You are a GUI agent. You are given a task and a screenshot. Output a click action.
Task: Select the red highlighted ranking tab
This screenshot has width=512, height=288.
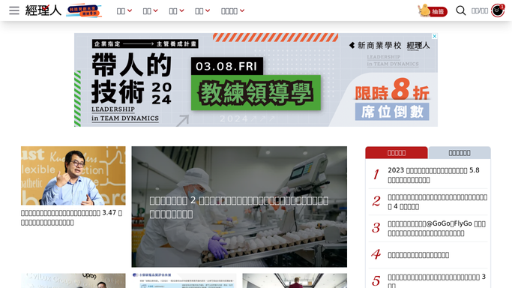tap(397, 153)
